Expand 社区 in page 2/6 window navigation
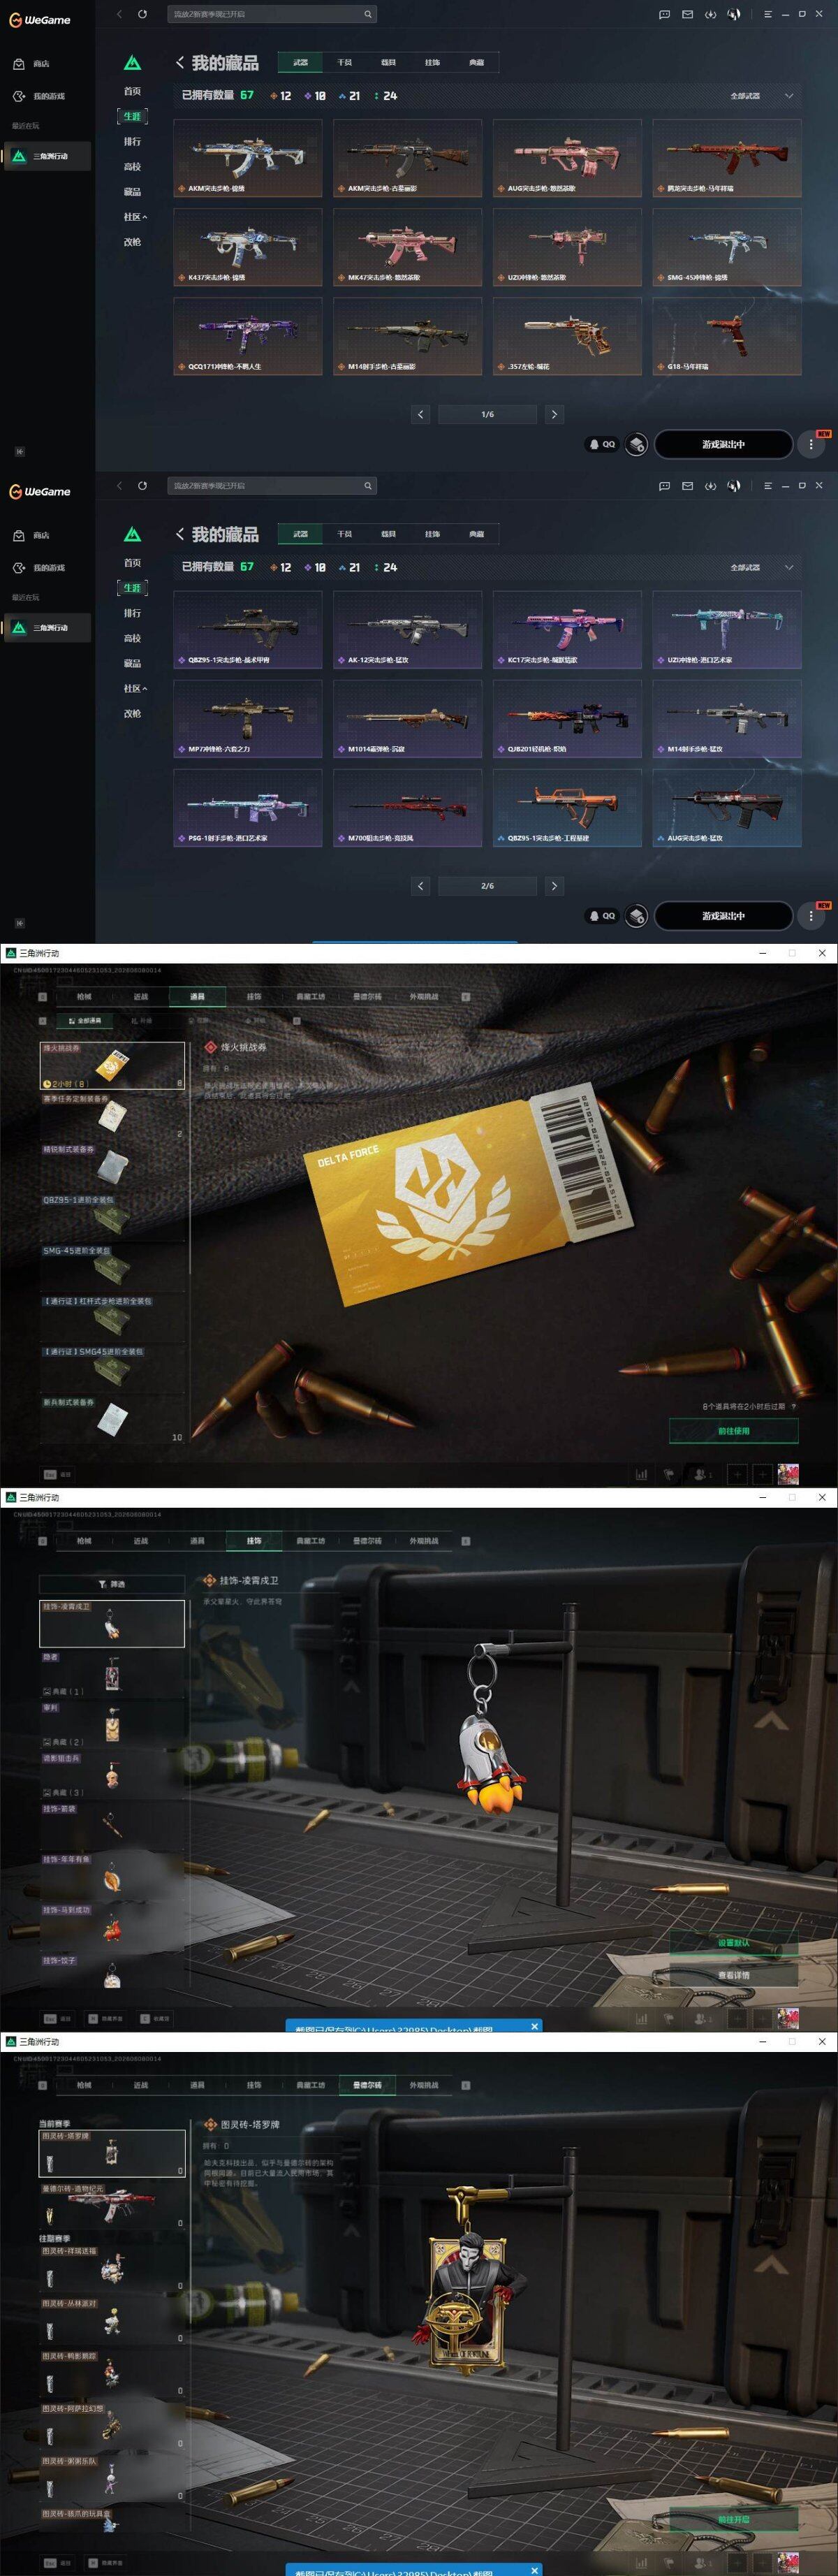 click(135, 689)
